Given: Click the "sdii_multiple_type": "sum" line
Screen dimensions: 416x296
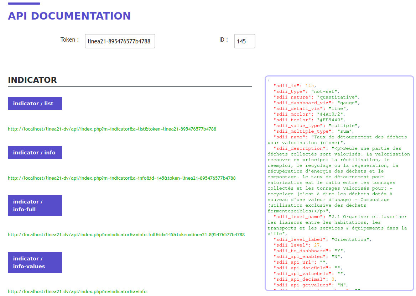Looking at the screenshot, I should (x=313, y=131).
